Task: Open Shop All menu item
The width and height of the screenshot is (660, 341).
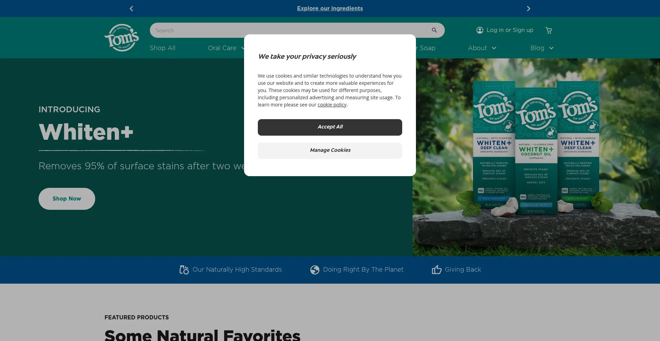Action: click(x=163, y=48)
